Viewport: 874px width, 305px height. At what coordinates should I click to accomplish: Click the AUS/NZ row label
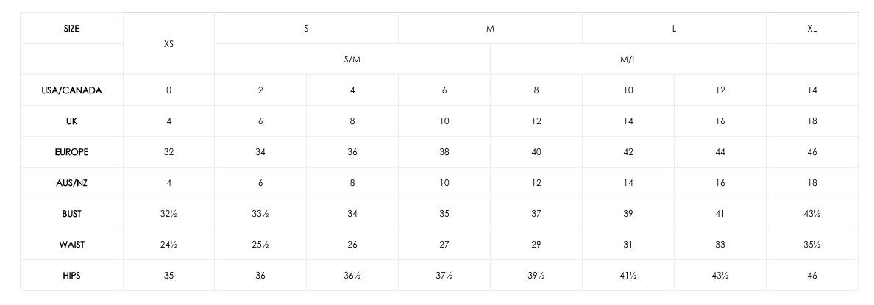pyautogui.click(x=72, y=183)
